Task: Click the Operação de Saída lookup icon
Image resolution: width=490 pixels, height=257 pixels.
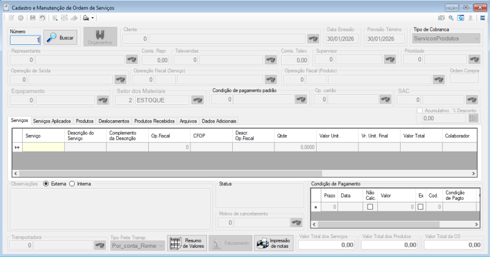Action: pos(120,80)
